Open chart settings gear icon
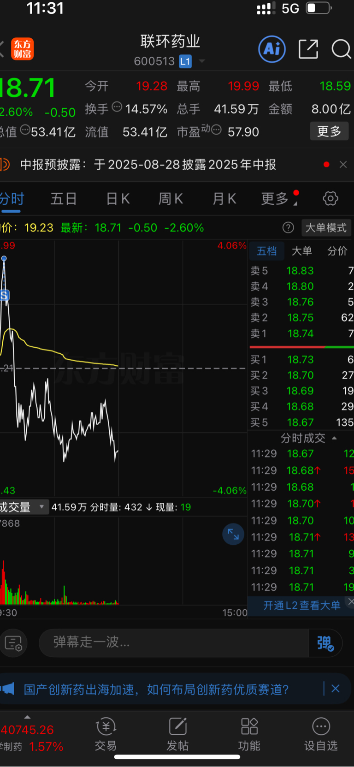The width and height of the screenshot is (354, 767). click(x=330, y=199)
